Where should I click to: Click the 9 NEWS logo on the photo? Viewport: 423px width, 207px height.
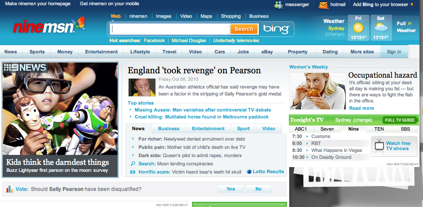click(25, 67)
